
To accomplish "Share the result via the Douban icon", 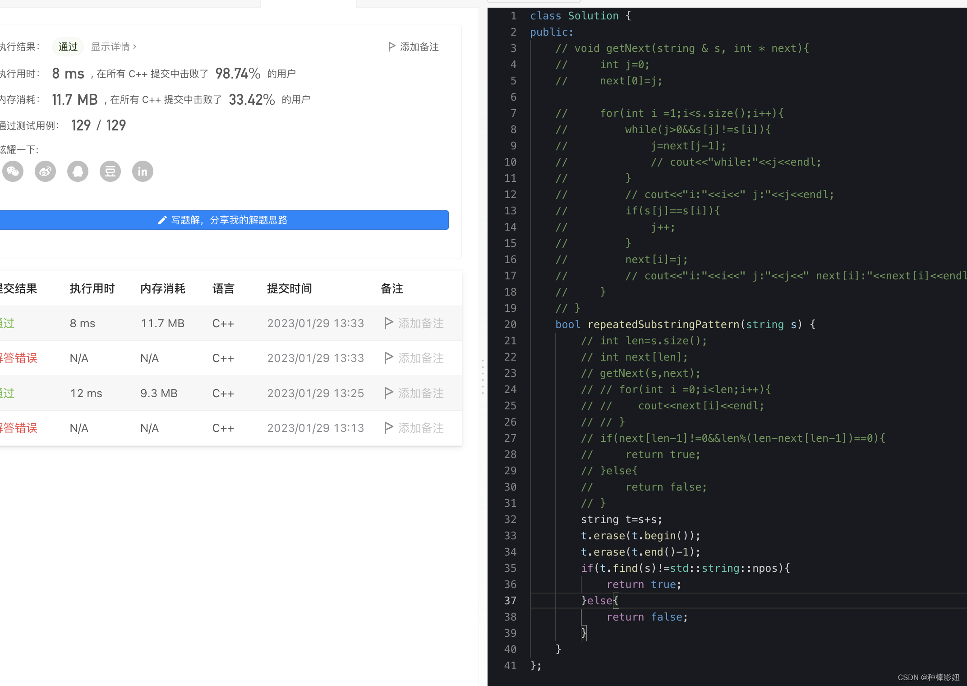I will (x=110, y=171).
